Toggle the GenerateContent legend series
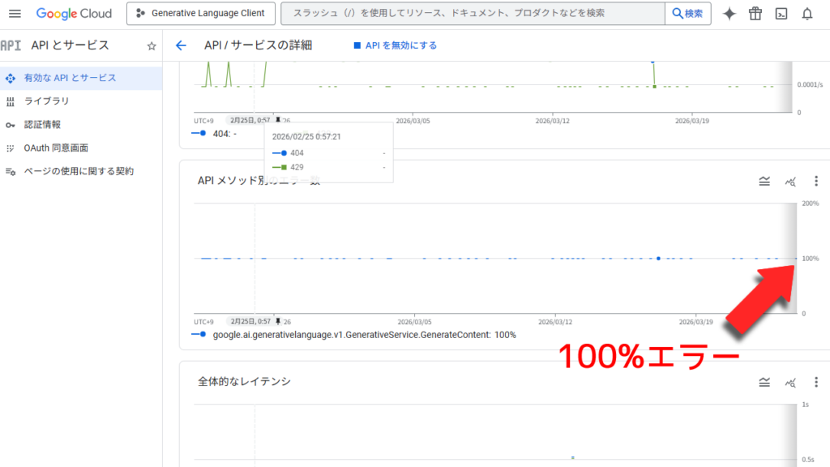The height and width of the screenshot is (467, 830). point(357,333)
